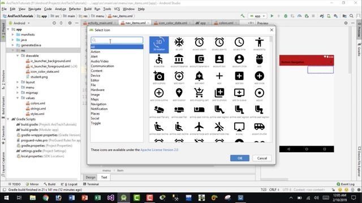362x203 pixels.
Task: Select the airplanemode active icon
Action: tap(199, 127)
